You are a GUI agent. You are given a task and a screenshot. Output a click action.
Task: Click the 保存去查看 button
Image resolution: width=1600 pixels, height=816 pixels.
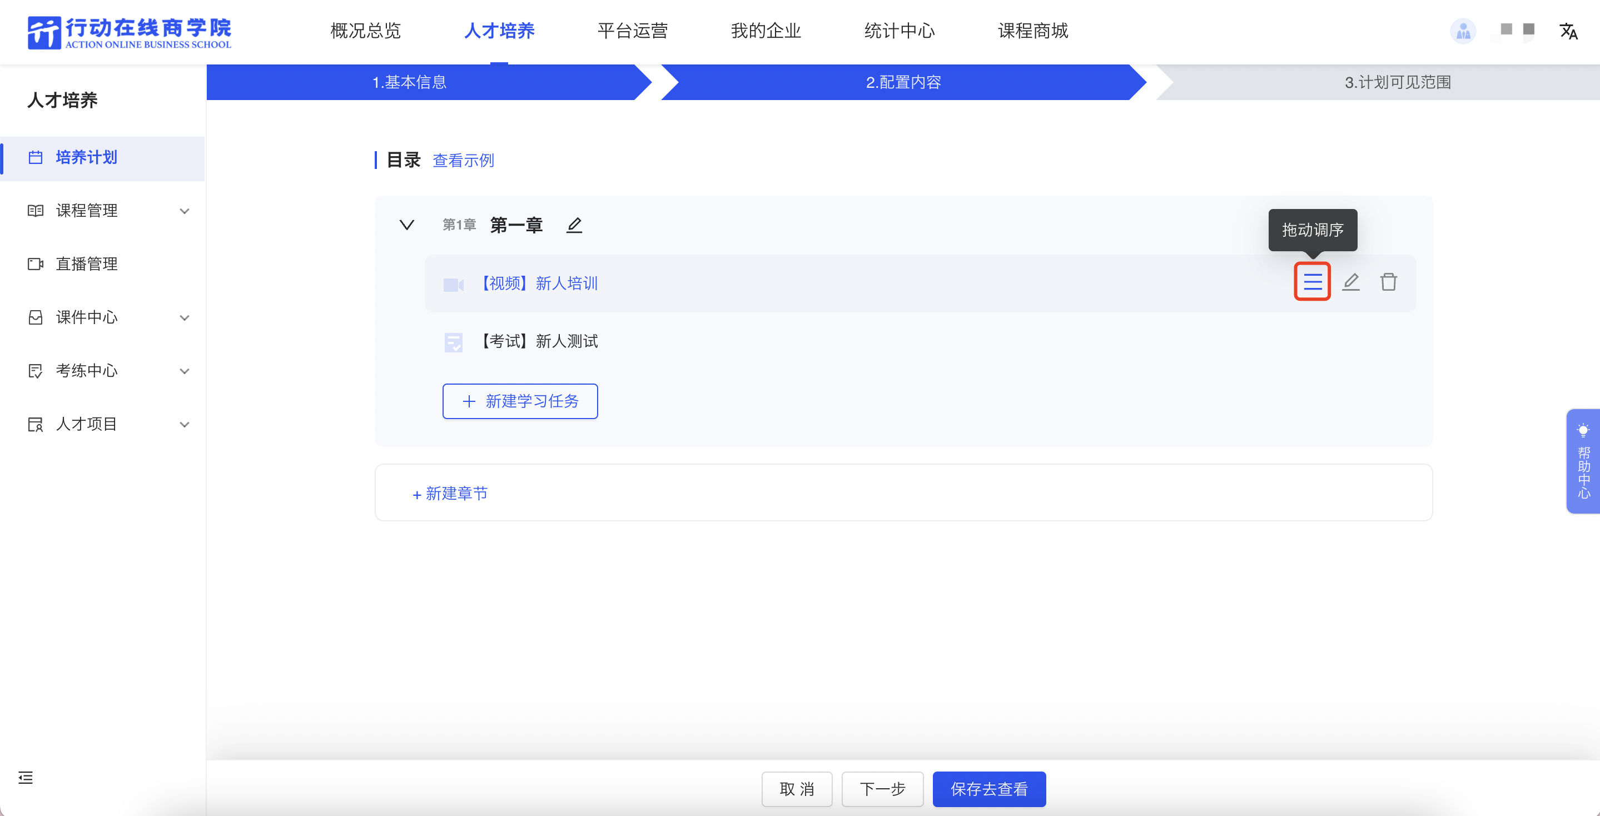(x=990, y=789)
